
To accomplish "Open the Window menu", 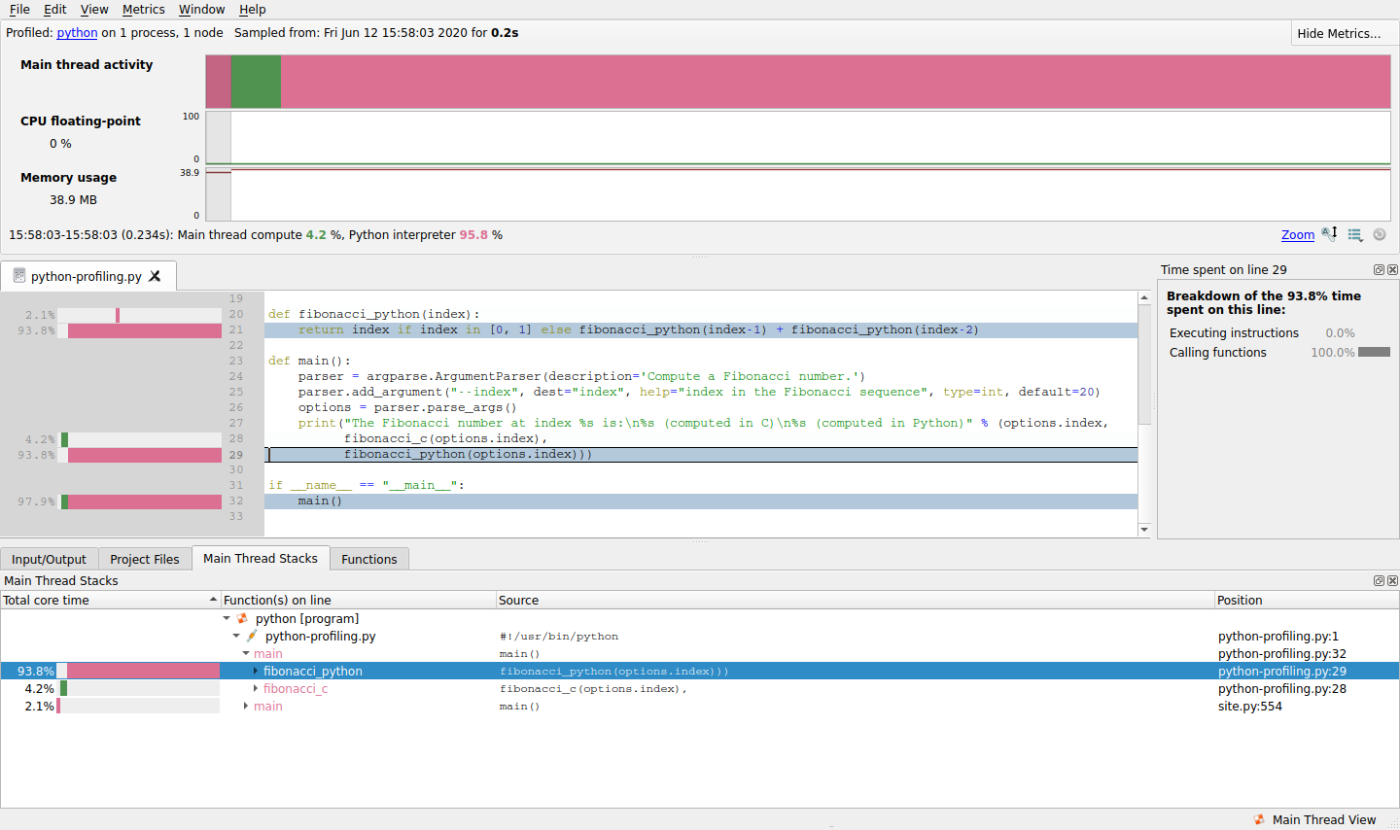I will 202,9.
